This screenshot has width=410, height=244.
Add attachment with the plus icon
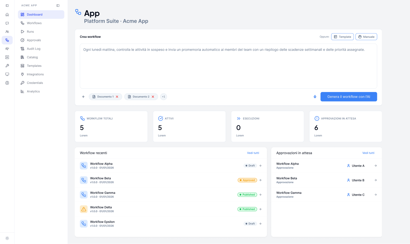(x=83, y=97)
